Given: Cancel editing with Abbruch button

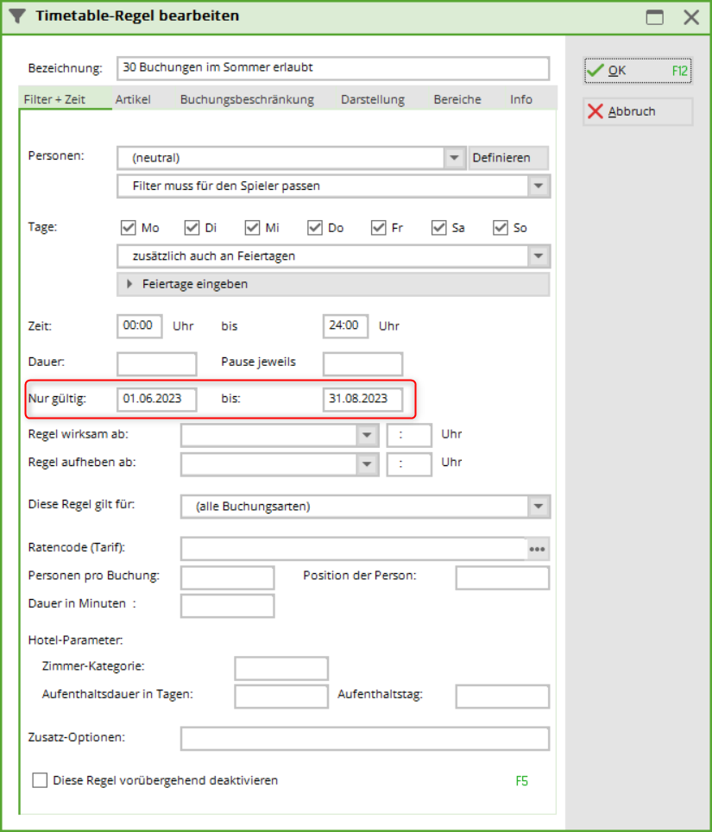Looking at the screenshot, I should (x=638, y=111).
